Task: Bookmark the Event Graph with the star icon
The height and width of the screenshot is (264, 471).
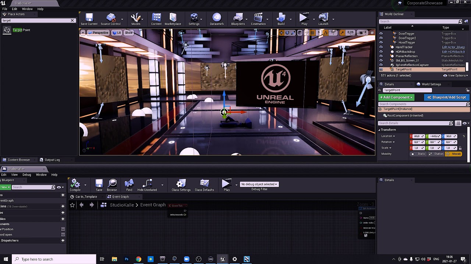Action: point(72,205)
